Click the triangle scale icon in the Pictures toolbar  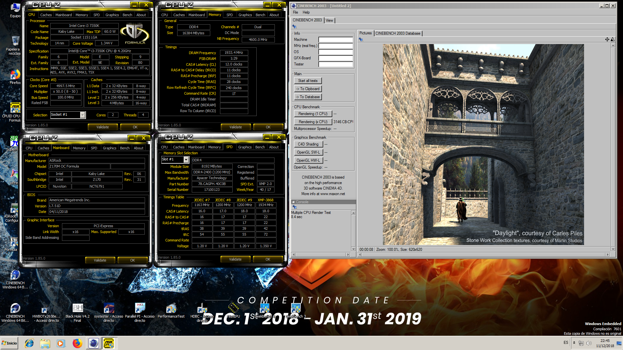coord(613,39)
